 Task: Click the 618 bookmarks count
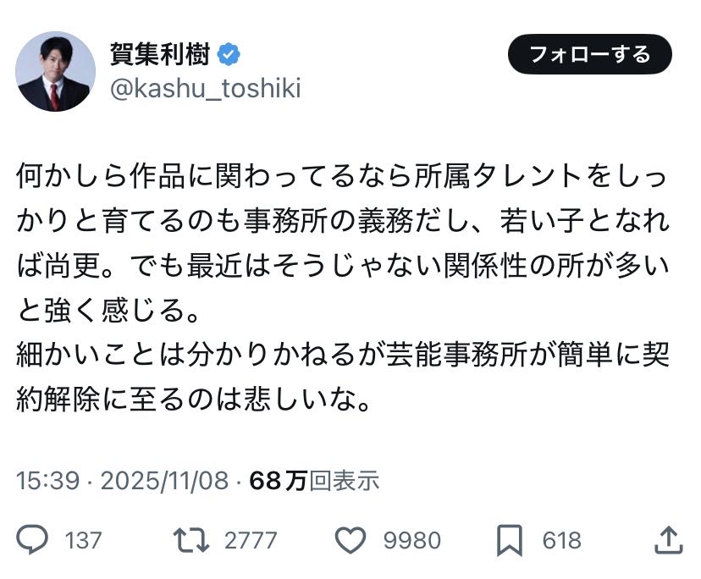pyautogui.click(x=562, y=540)
